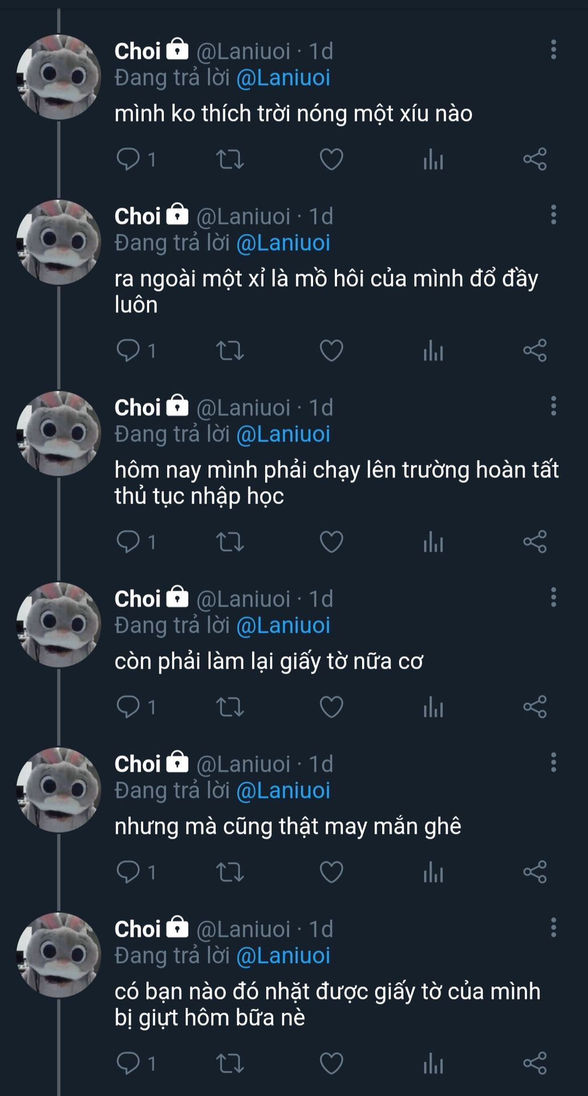Retweet the 'làm lại giấy tờ' tweet
This screenshot has width=588, height=1096.
click(230, 707)
